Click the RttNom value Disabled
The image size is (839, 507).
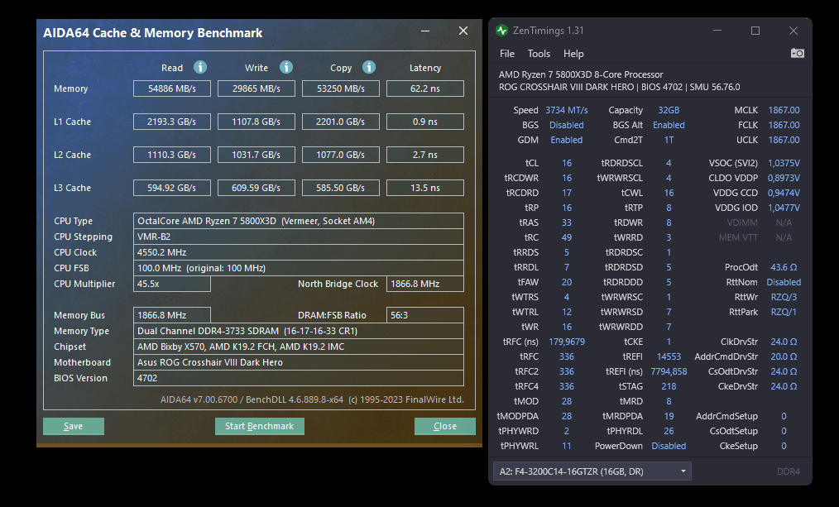tap(784, 282)
